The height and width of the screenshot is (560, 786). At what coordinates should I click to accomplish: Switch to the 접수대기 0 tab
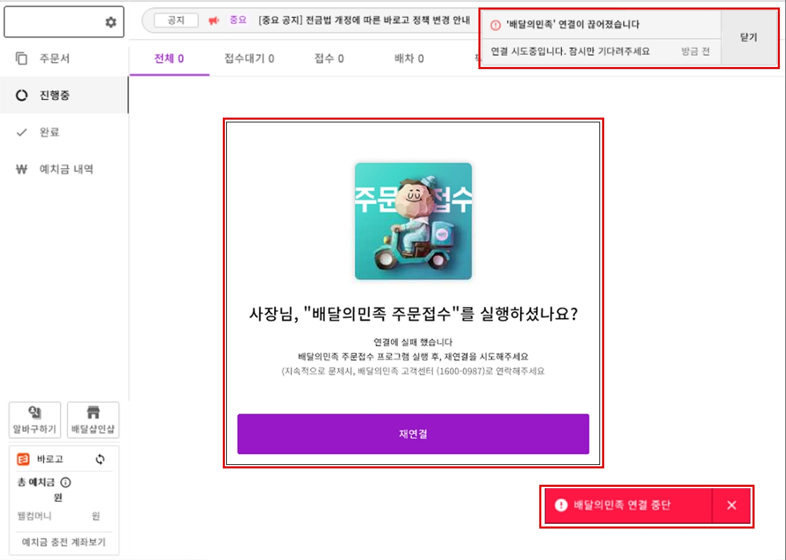pyautogui.click(x=249, y=59)
